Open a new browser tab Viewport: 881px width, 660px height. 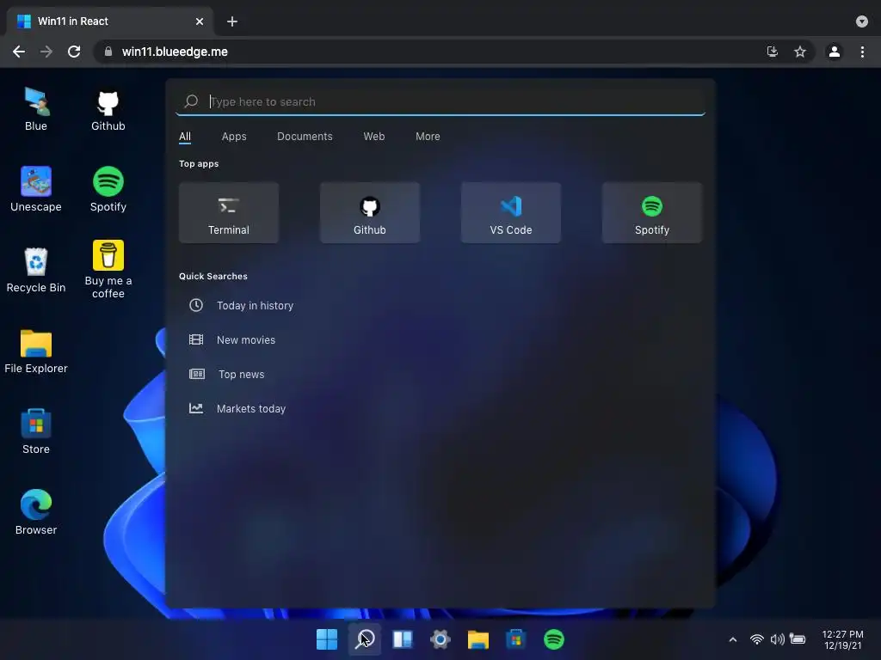pos(232,21)
